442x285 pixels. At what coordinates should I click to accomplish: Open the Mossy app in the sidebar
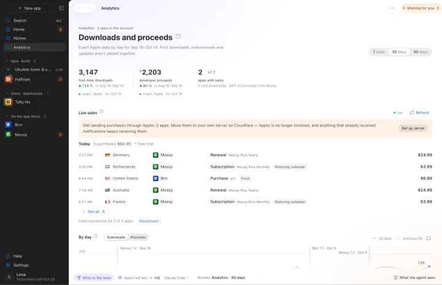[34, 135]
